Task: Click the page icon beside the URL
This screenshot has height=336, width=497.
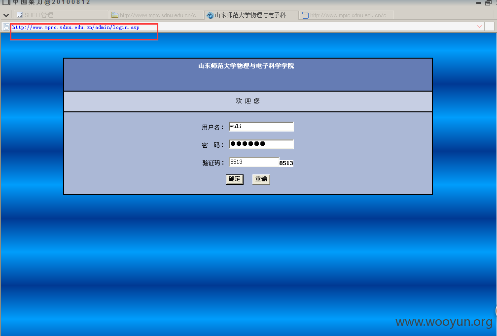Action: pyautogui.click(x=6, y=27)
